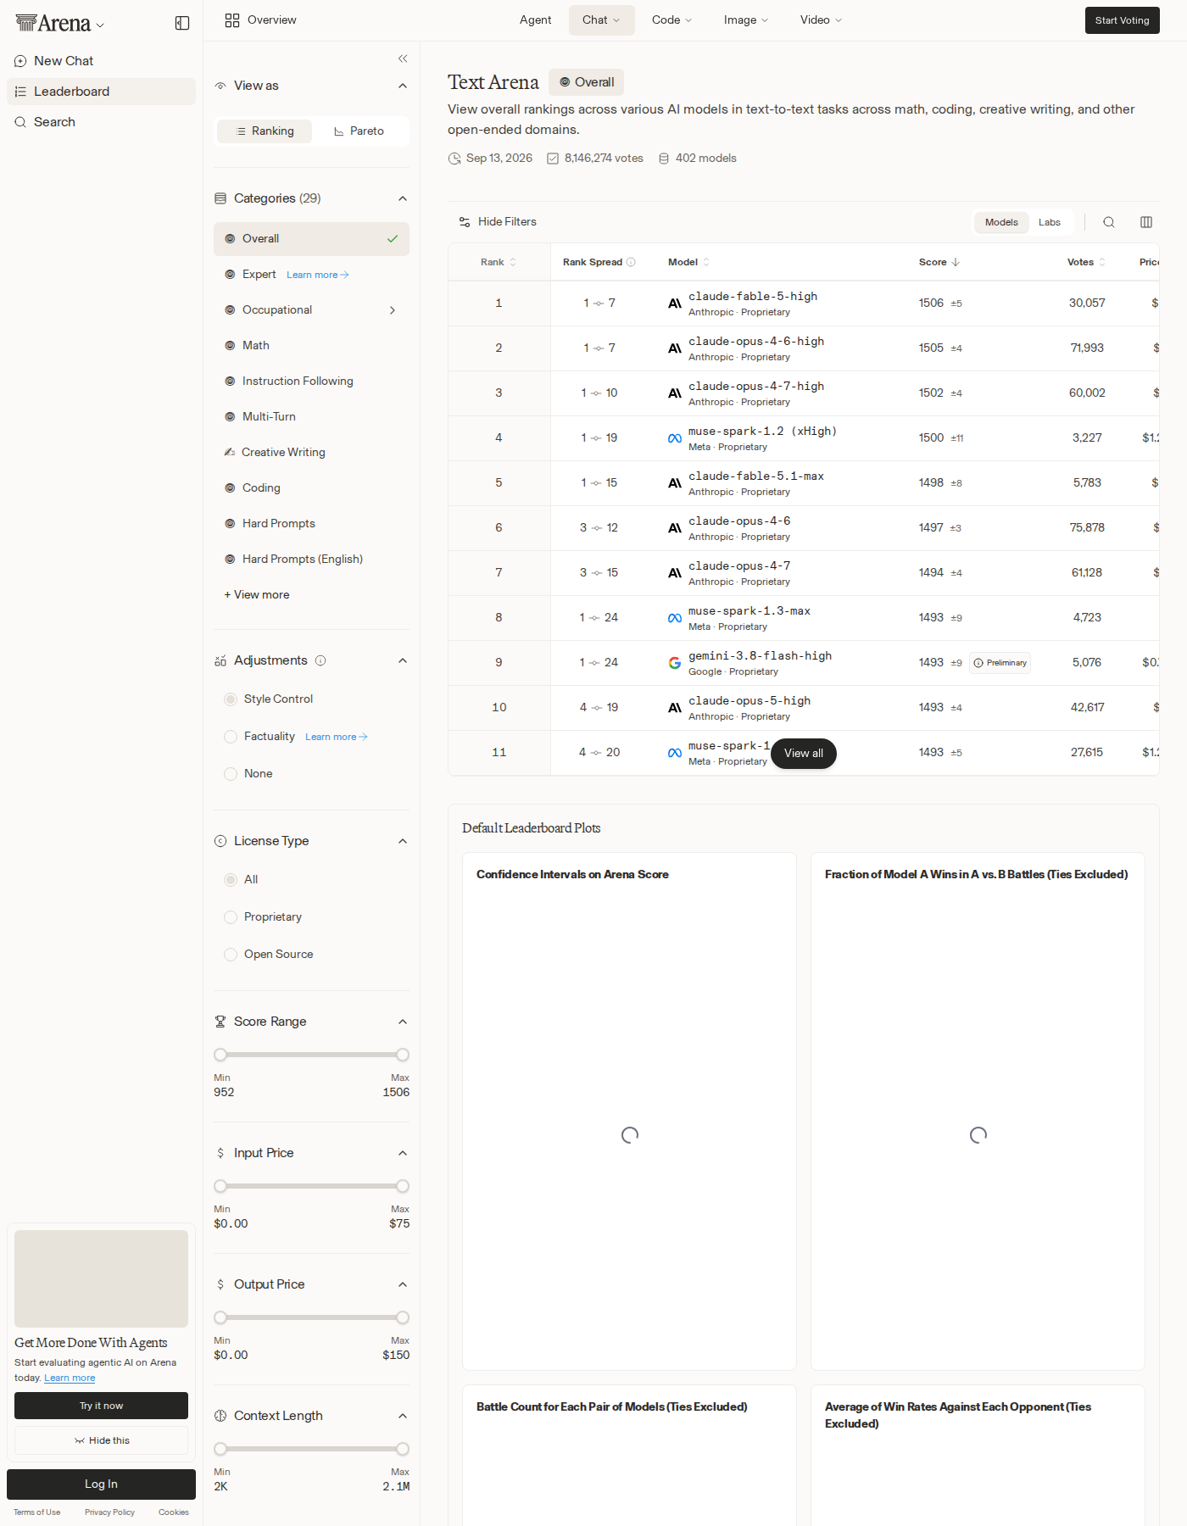This screenshot has width=1187, height=1526.
Task: Click Anthropic logo for claude-fable-5-high
Action: point(675,304)
